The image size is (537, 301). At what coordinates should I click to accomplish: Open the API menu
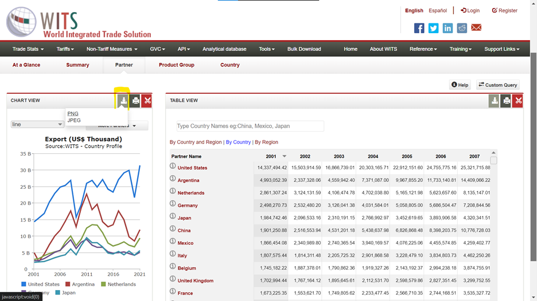[x=184, y=49]
